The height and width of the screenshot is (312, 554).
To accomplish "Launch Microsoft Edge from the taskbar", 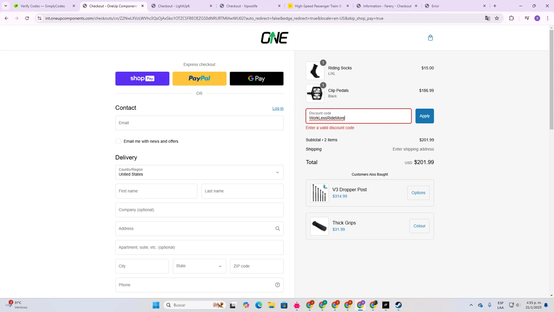I will [x=259, y=305].
